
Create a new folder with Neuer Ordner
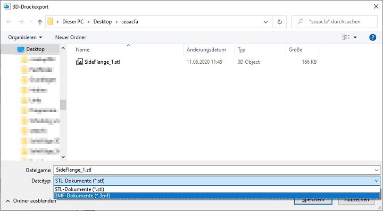[x=71, y=37]
